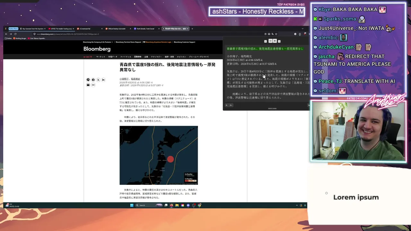Open Bloomberg Terminal Demo Request link
411x231 pixels.
(128, 42)
